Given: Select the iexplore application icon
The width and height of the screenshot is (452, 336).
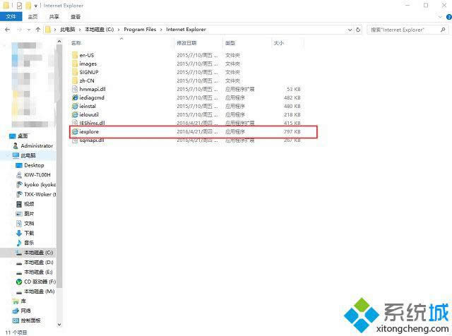Looking at the screenshot, I should coord(75,131).
